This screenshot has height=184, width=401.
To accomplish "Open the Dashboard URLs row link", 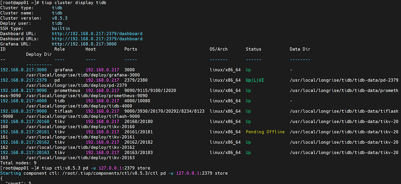I will tap(97, 39).
